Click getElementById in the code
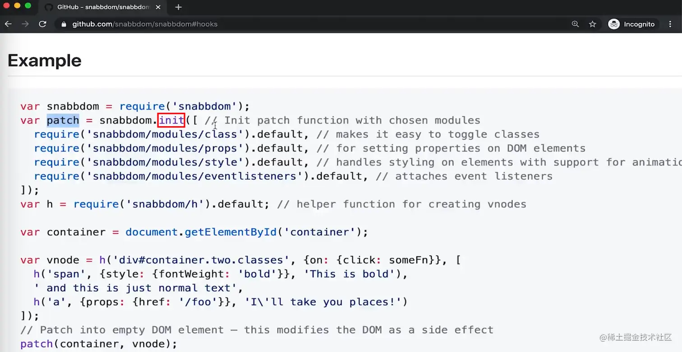The width and height of the screenshot is (682, 352). coord(230,232)
